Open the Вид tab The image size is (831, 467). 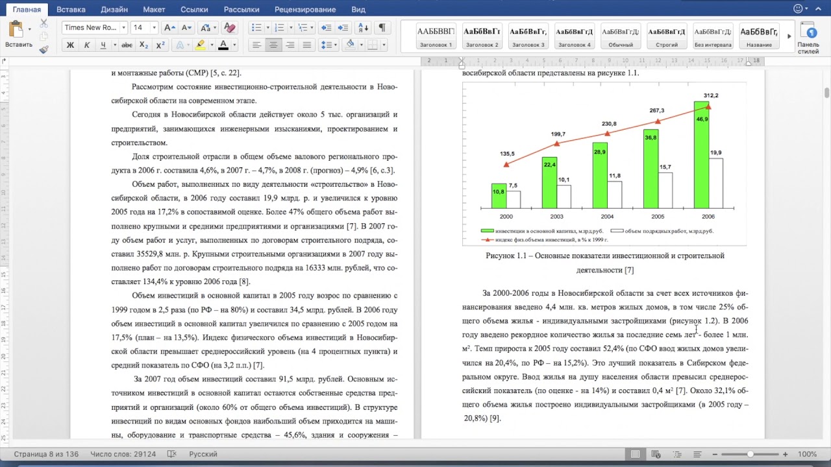358,10
